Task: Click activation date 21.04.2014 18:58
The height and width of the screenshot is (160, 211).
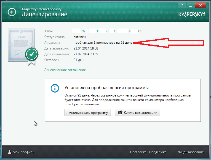Action: coord(86,48)
